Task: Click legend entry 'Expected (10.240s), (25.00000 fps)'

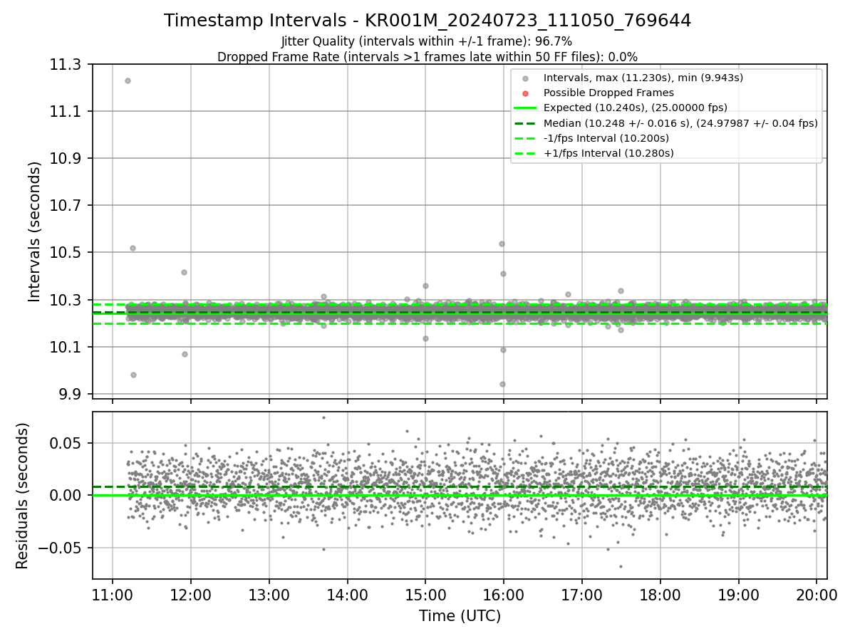Action: [636, 108]
